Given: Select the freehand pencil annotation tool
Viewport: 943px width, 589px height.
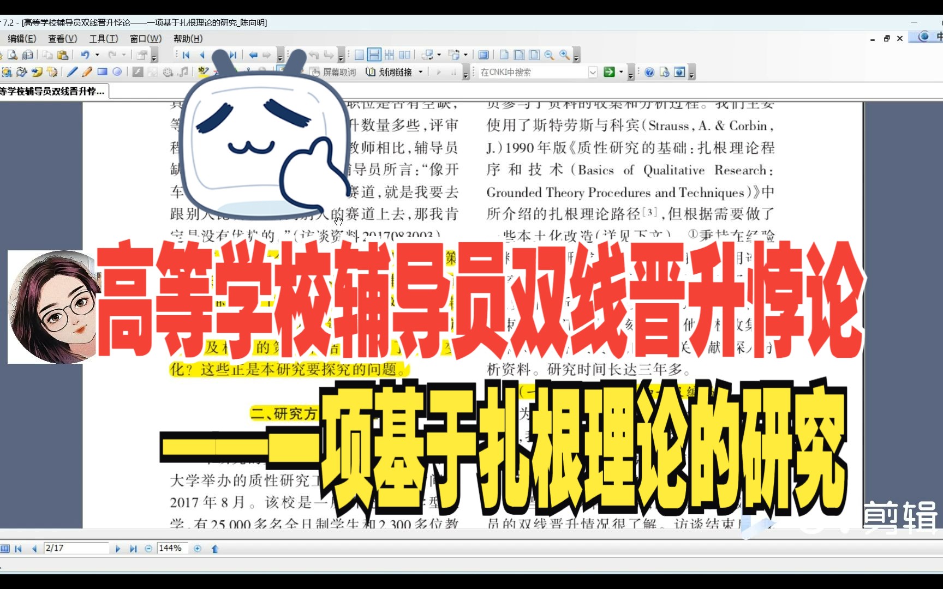Looking at the screenshot, I should pyautogui.click(x=86, y=71).
